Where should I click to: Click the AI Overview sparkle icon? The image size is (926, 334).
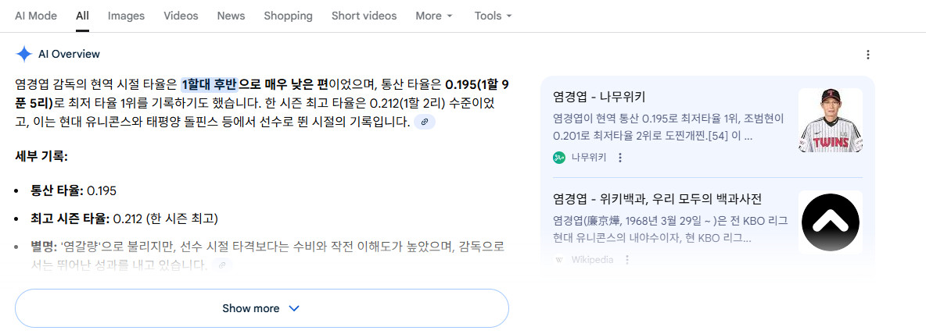pos(24,54)
